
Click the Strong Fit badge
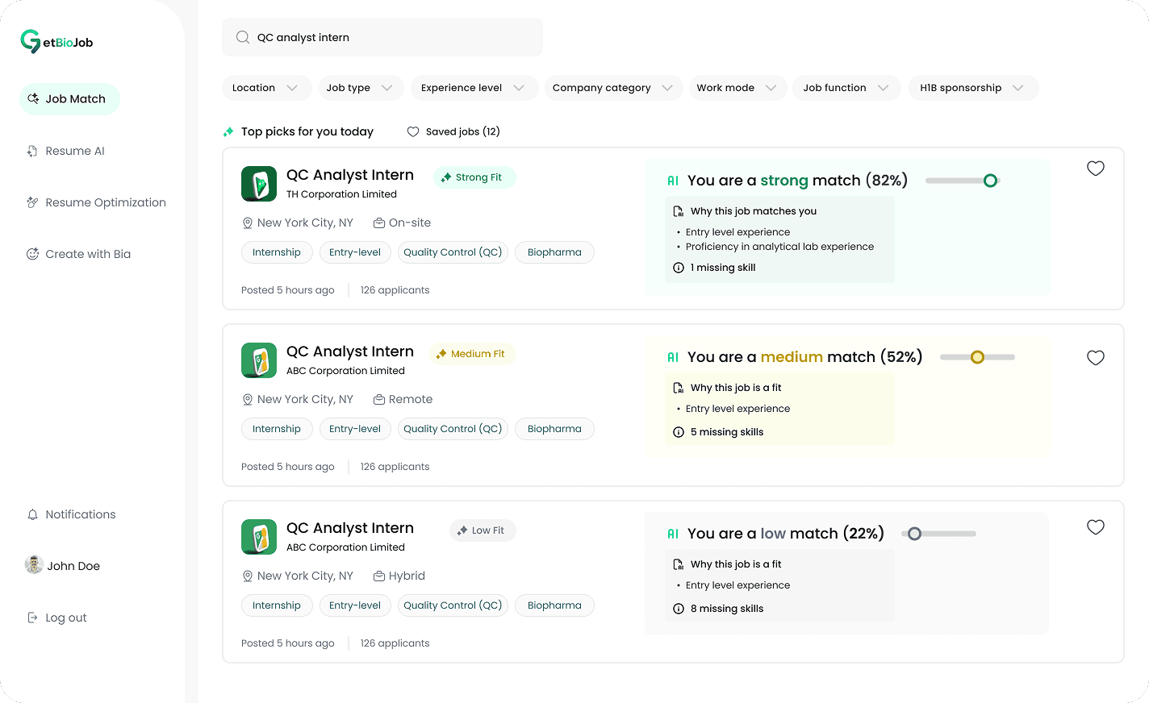tap(474, 177)
